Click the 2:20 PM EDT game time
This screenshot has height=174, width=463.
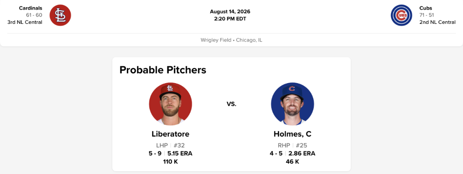tap(230, 18)
